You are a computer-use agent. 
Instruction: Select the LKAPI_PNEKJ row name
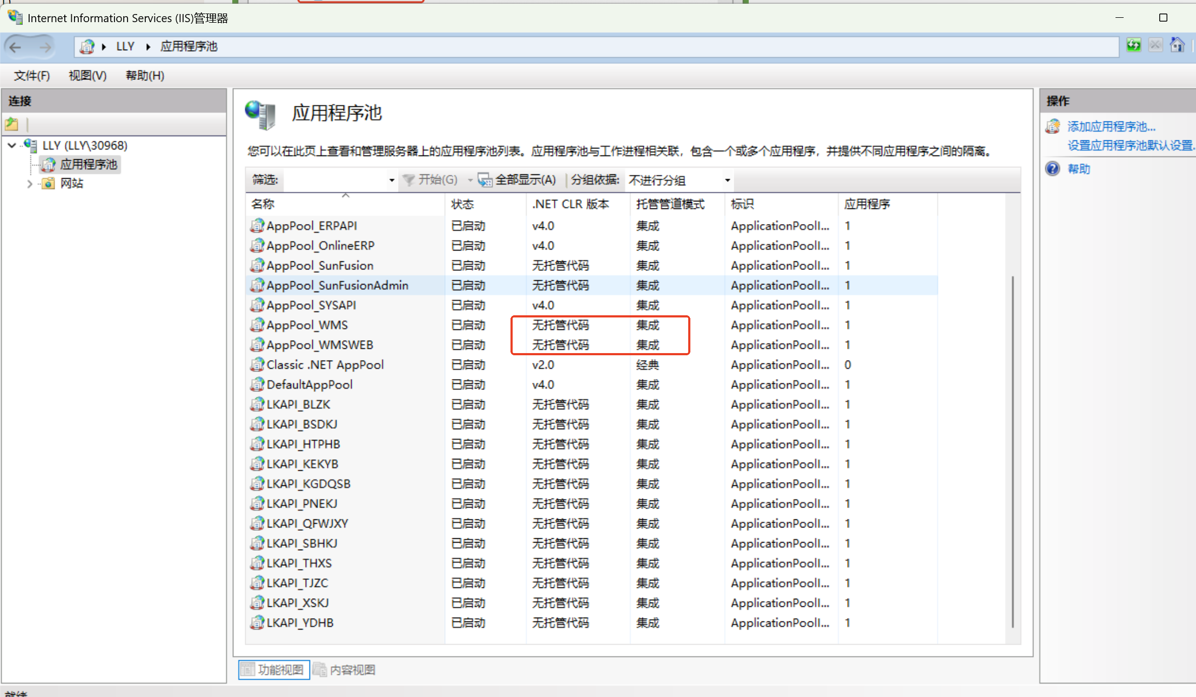[302, 503]
